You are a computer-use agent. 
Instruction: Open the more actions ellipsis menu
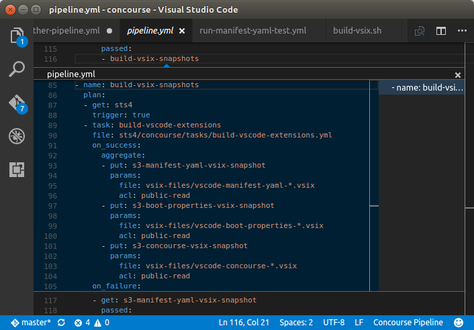tap(462, 30)
